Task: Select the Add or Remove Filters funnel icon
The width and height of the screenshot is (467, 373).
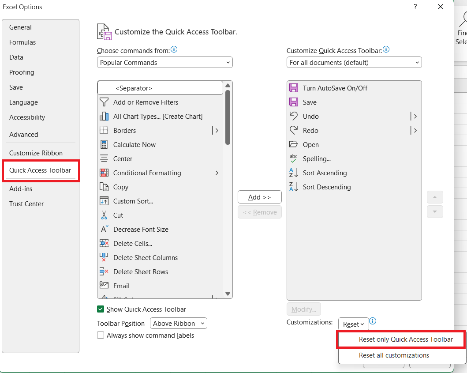Action: click(104, 102)
